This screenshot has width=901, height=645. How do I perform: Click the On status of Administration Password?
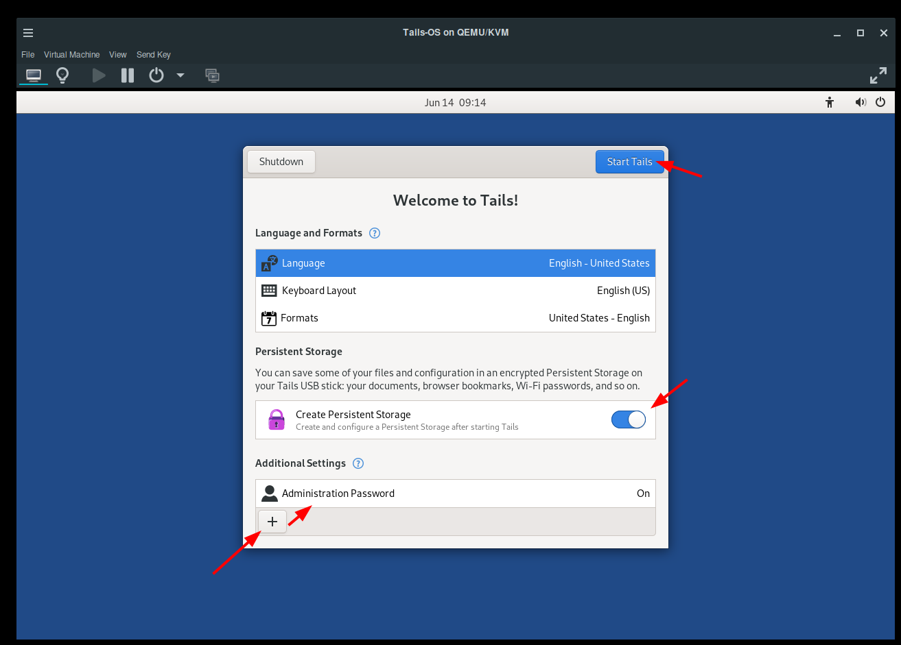click(643, 494)
